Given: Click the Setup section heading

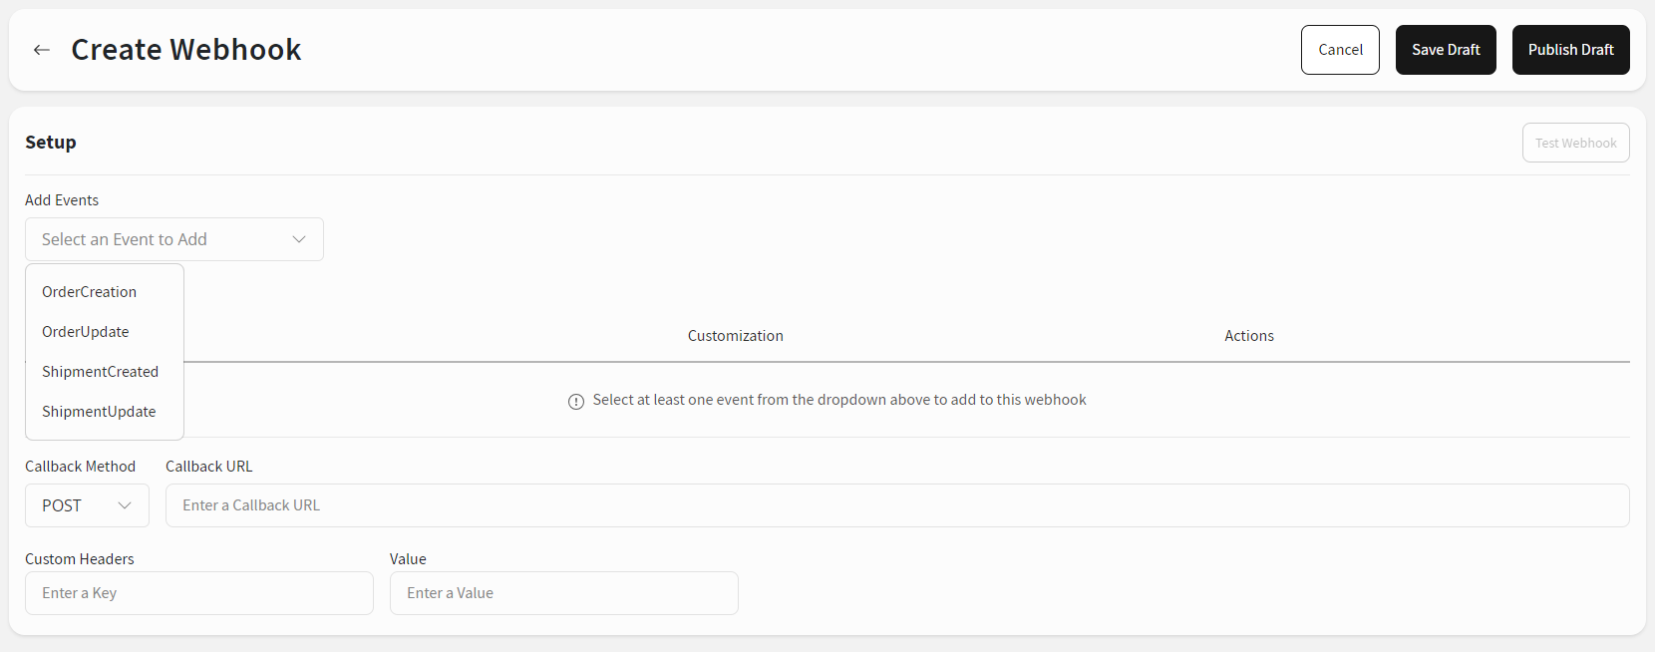Looking at the screenshot, I should click(x=51, y=143).
